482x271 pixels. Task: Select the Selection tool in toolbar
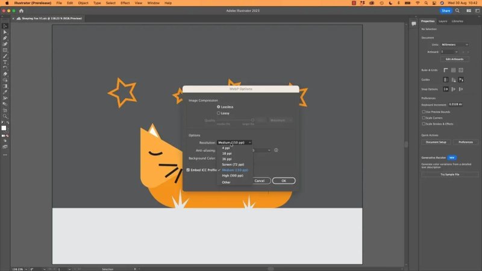5,26
